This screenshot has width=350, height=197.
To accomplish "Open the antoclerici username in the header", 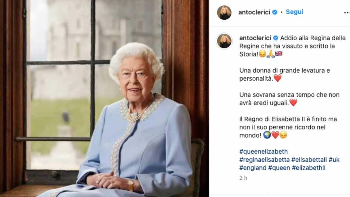I will tap(254, 12).
